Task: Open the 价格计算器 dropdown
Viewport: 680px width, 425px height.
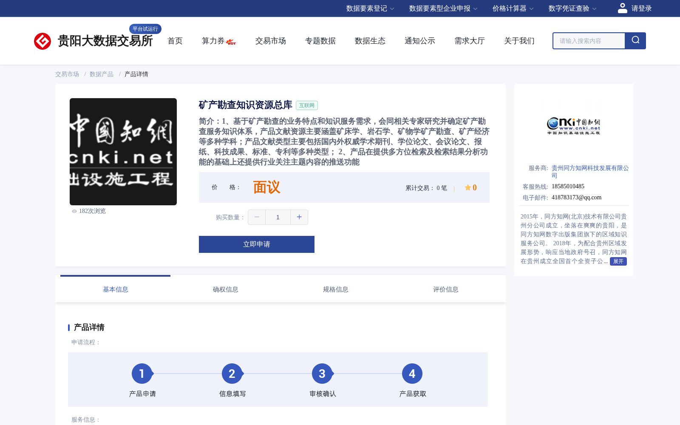Action: (x=513, y=8)
